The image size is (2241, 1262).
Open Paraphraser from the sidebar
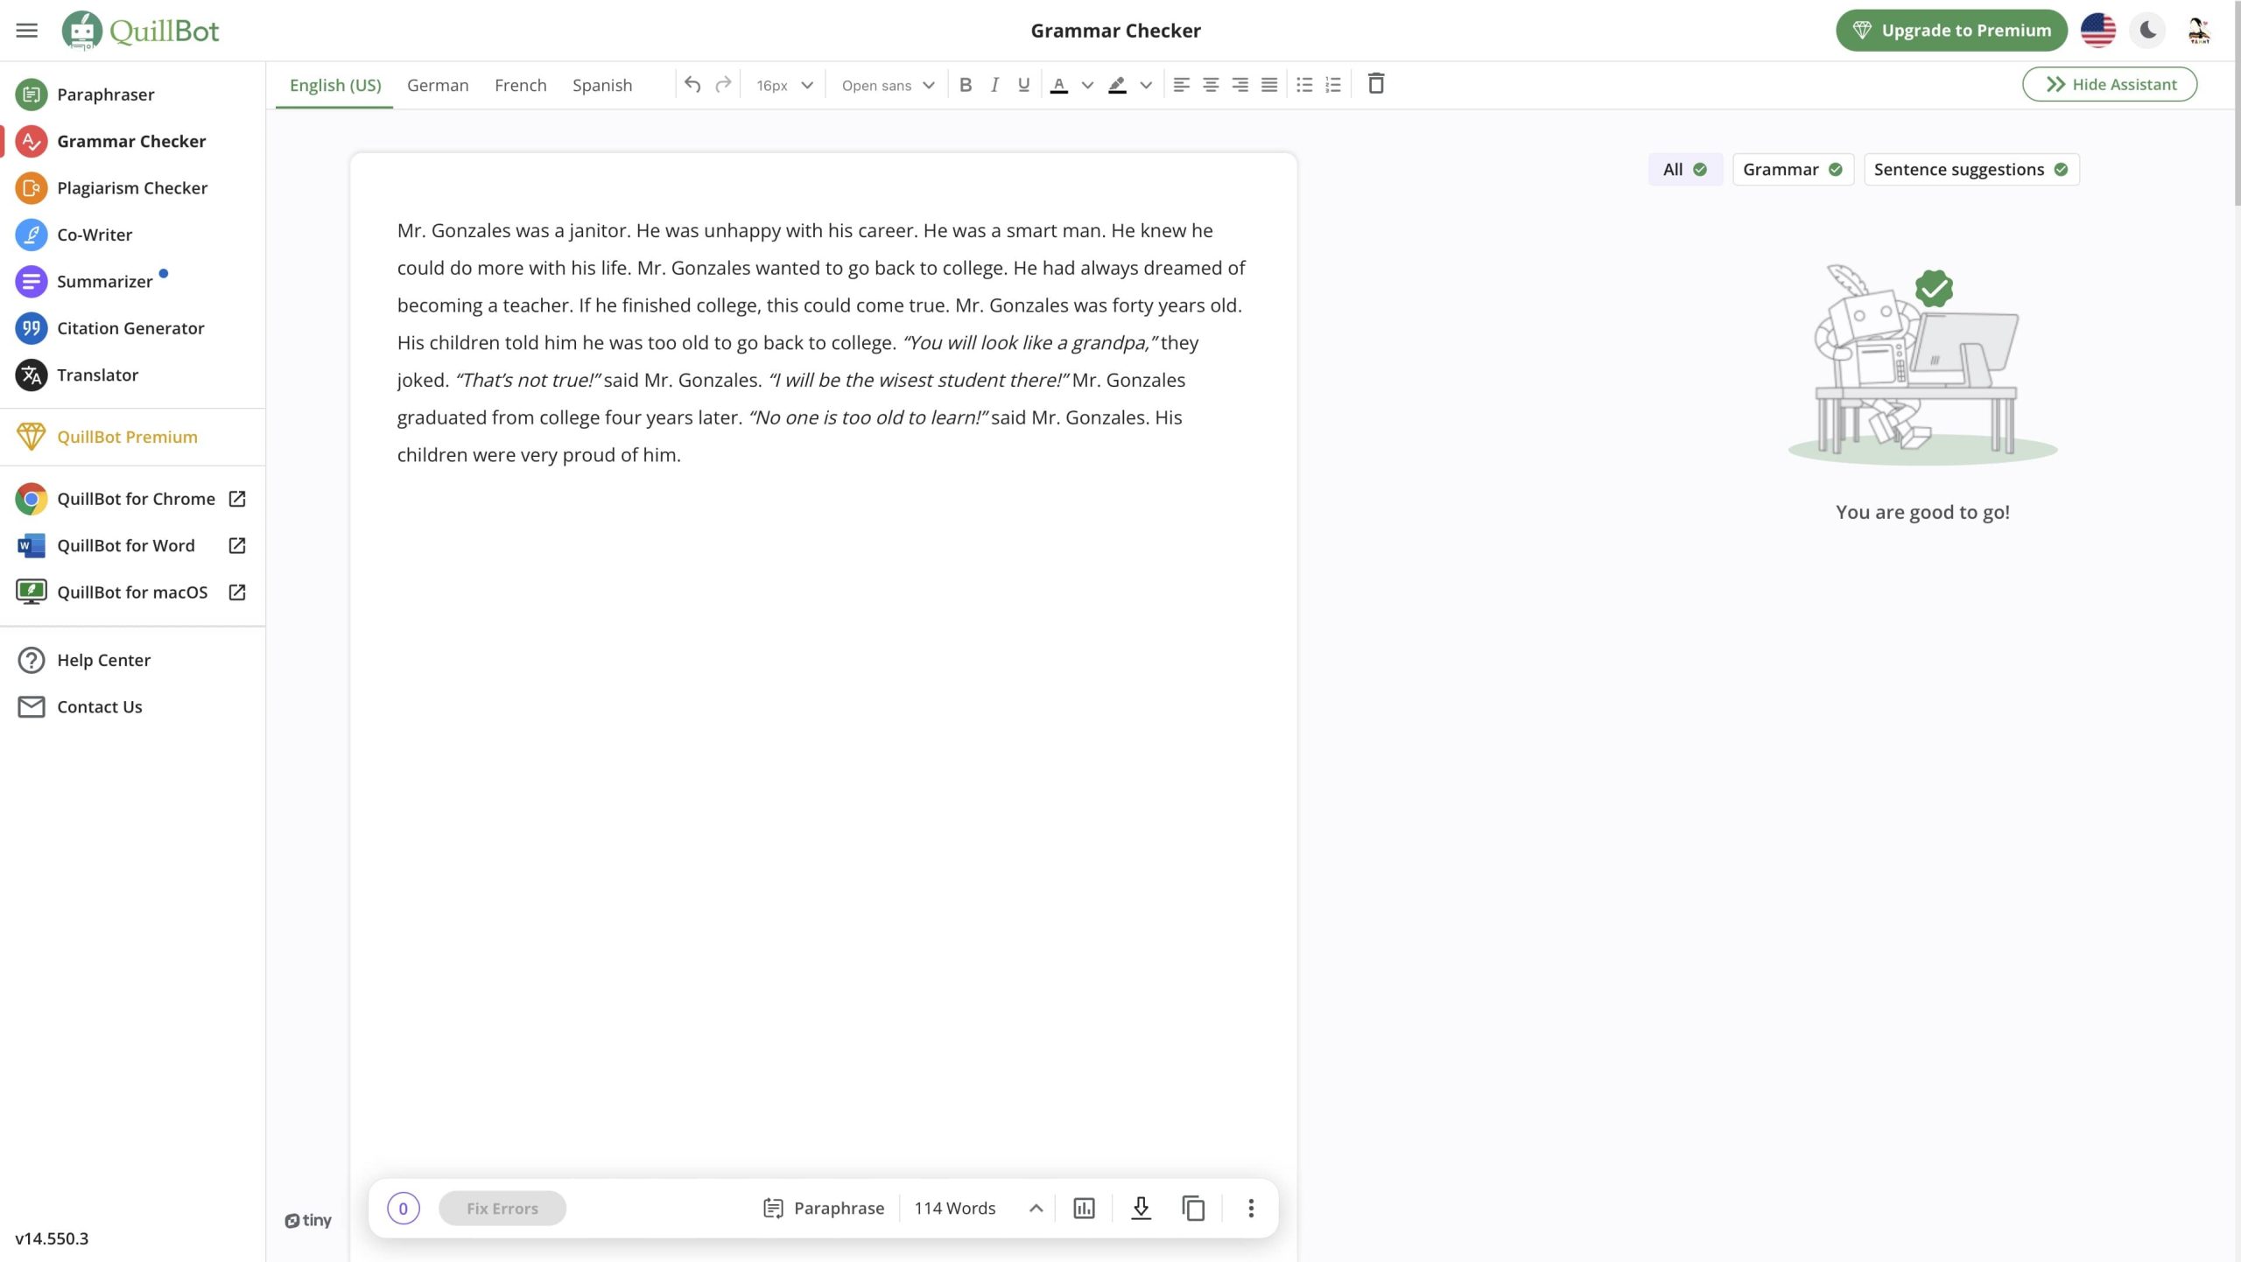[x=105, y=95]
